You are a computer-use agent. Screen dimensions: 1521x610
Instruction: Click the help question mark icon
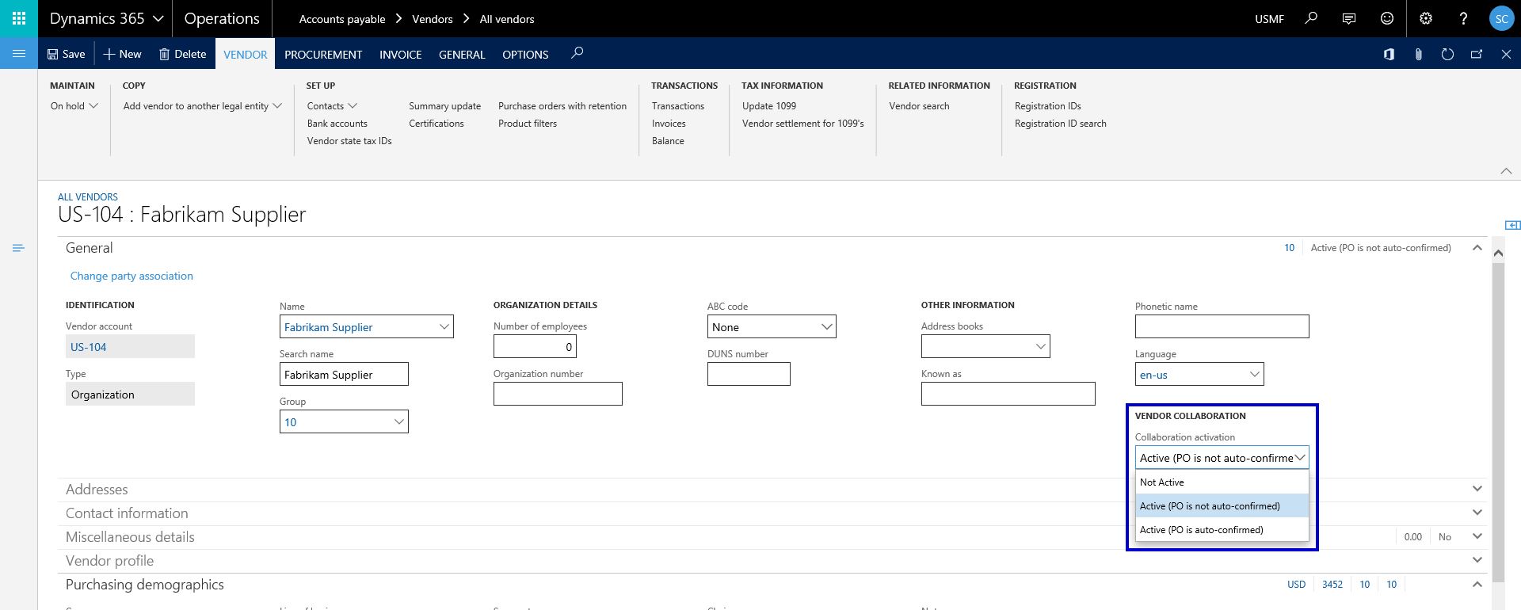pyautogui.click(x=1463, y=18)
